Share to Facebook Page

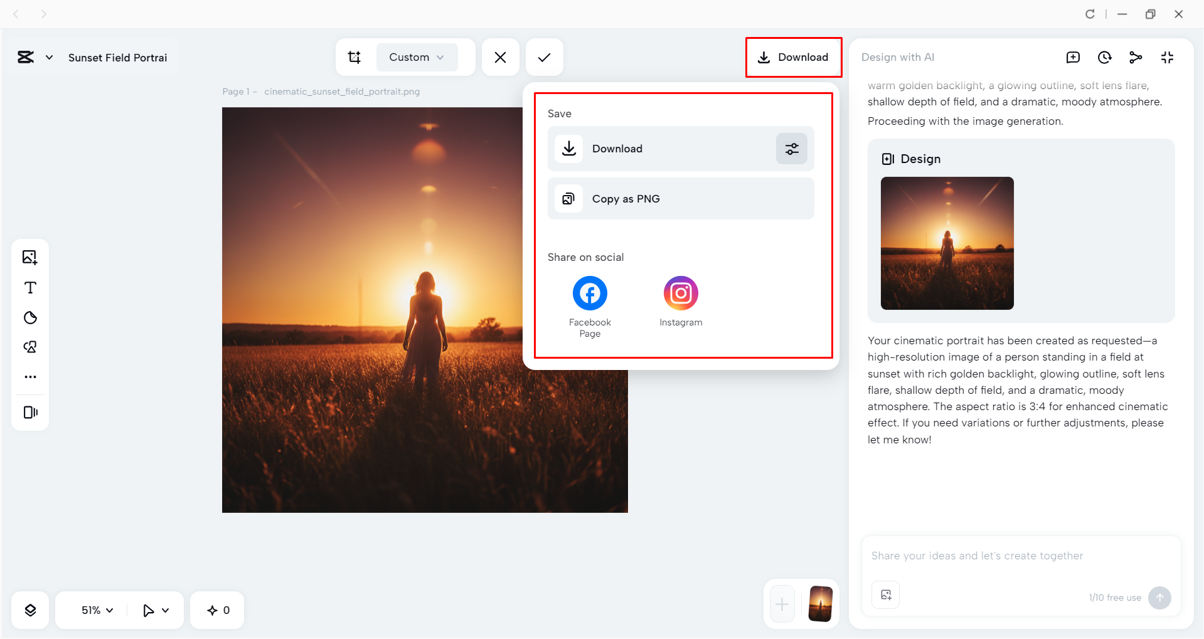(590, 307)
